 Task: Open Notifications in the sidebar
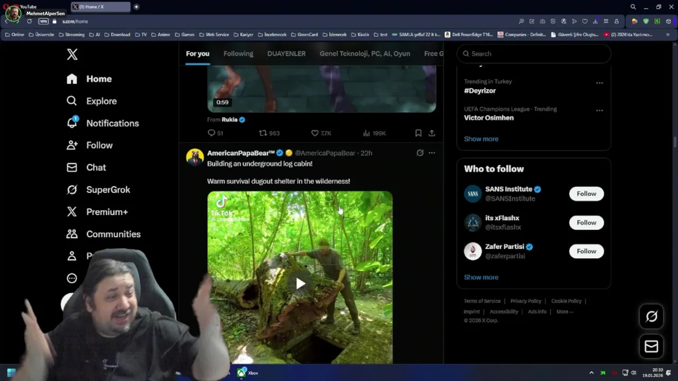tap(102, 123)
